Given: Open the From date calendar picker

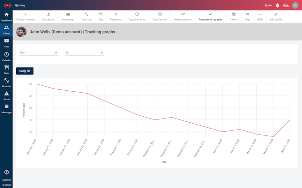Looking at the screenshot, I should coord(56,53).
